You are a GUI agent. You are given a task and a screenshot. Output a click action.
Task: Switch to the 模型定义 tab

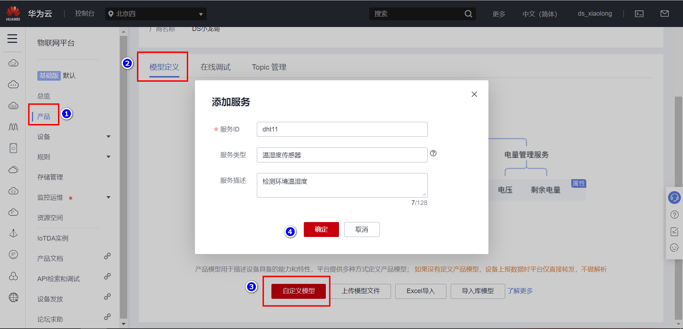164,67
